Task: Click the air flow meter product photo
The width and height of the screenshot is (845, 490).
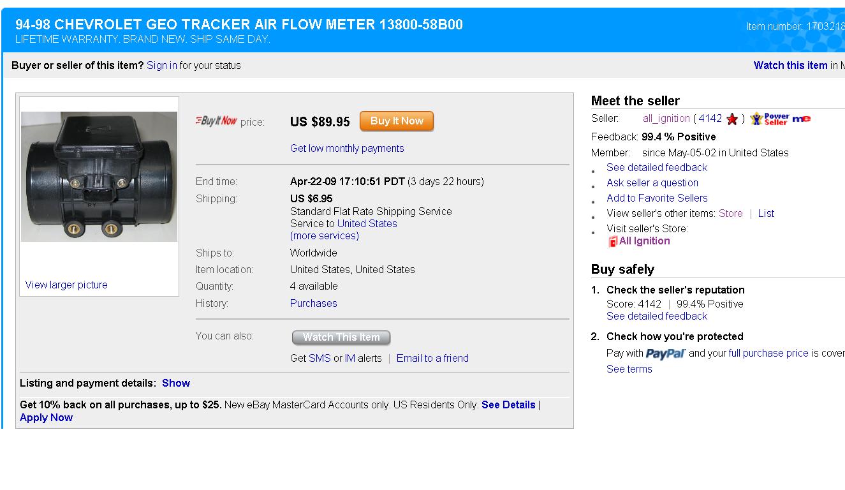Action: coord(99,177)
